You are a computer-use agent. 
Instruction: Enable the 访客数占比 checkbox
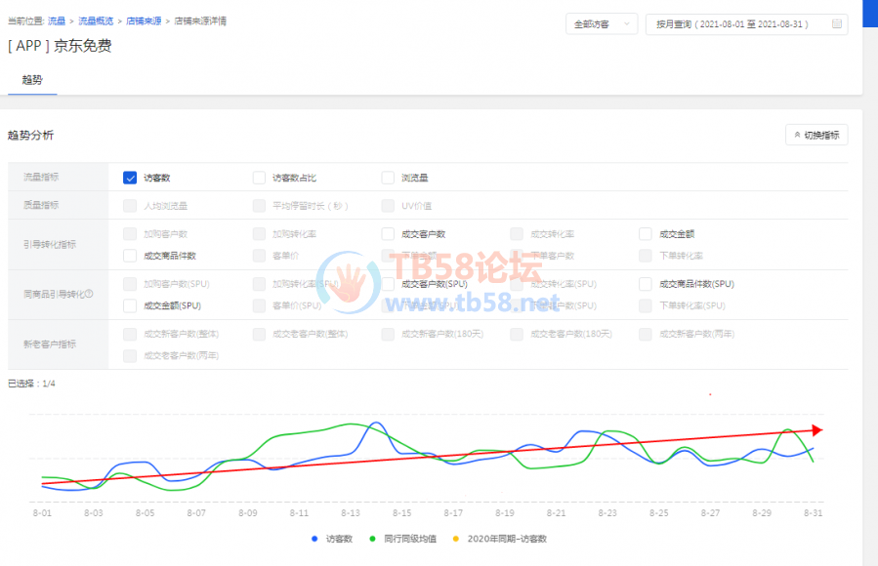259,178
